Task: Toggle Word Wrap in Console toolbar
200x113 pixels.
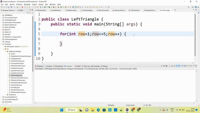Action: click(174, 66)
